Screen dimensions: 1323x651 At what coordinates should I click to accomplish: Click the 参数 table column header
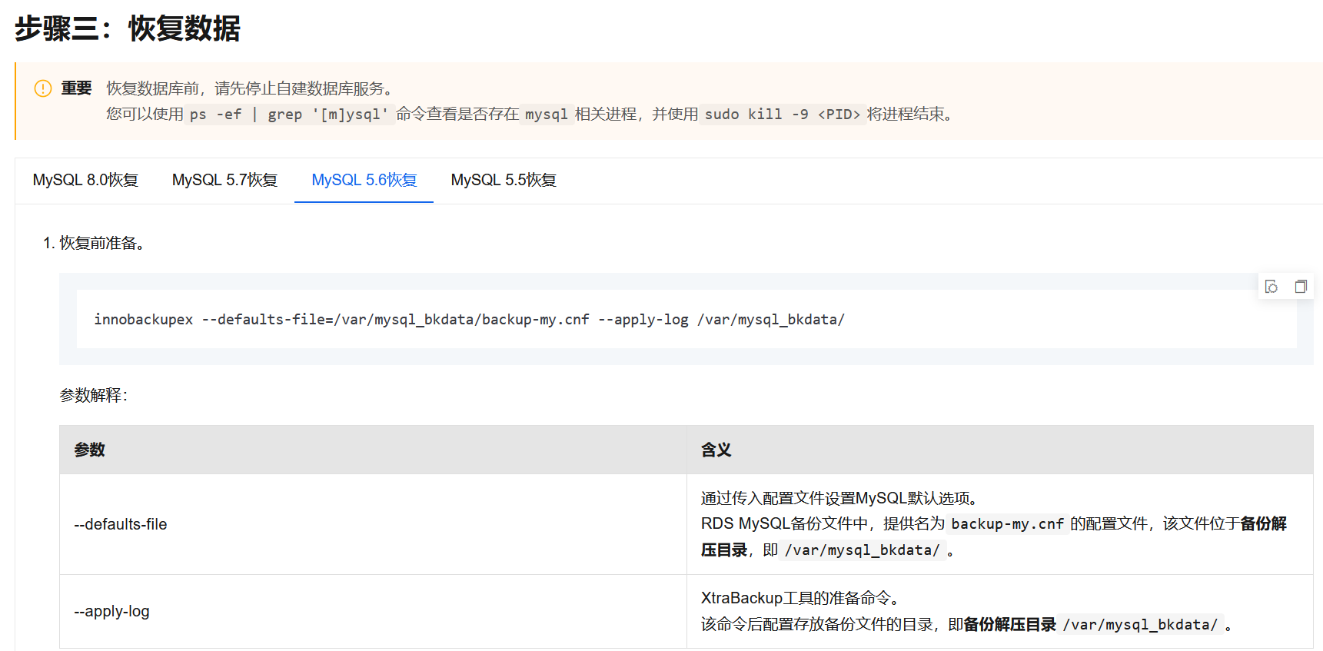[89, 450]
